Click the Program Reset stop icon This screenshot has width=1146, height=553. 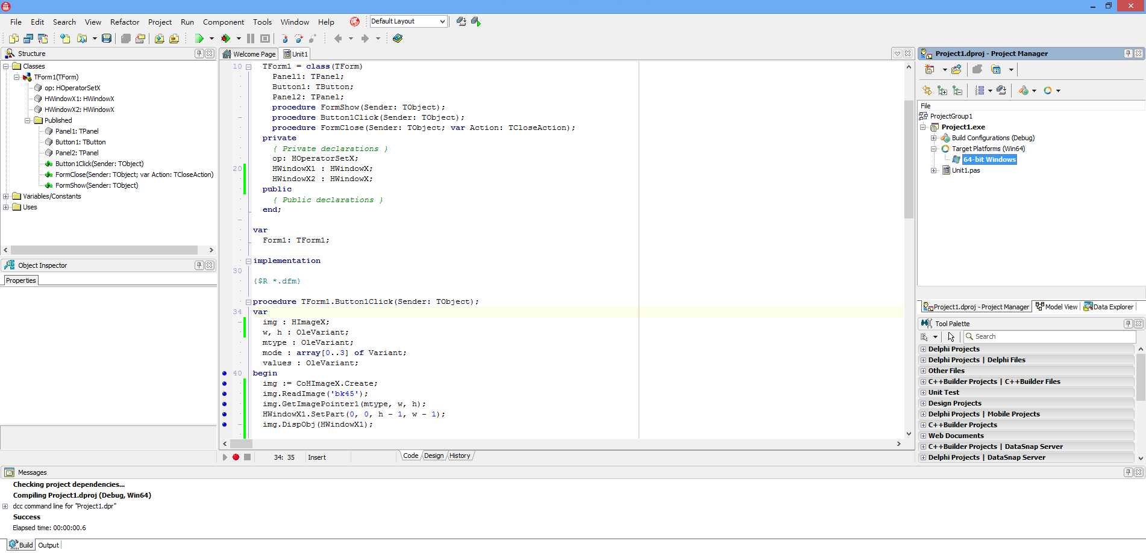click(265, 39)
